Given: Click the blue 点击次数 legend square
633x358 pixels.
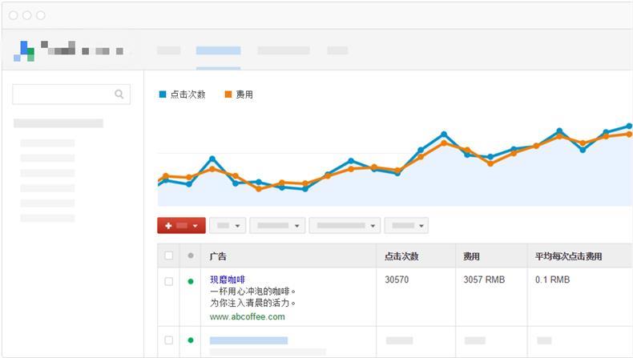Looking at the screenshot, I should click(163, 94).
